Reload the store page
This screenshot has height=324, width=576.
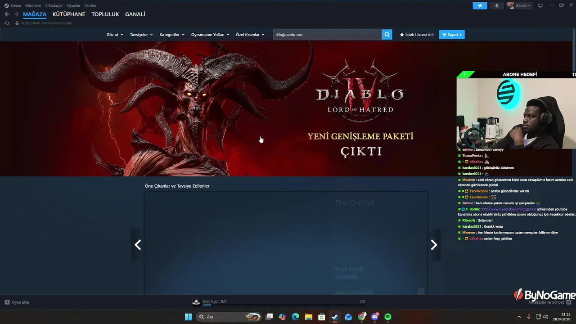pos(7,23)
